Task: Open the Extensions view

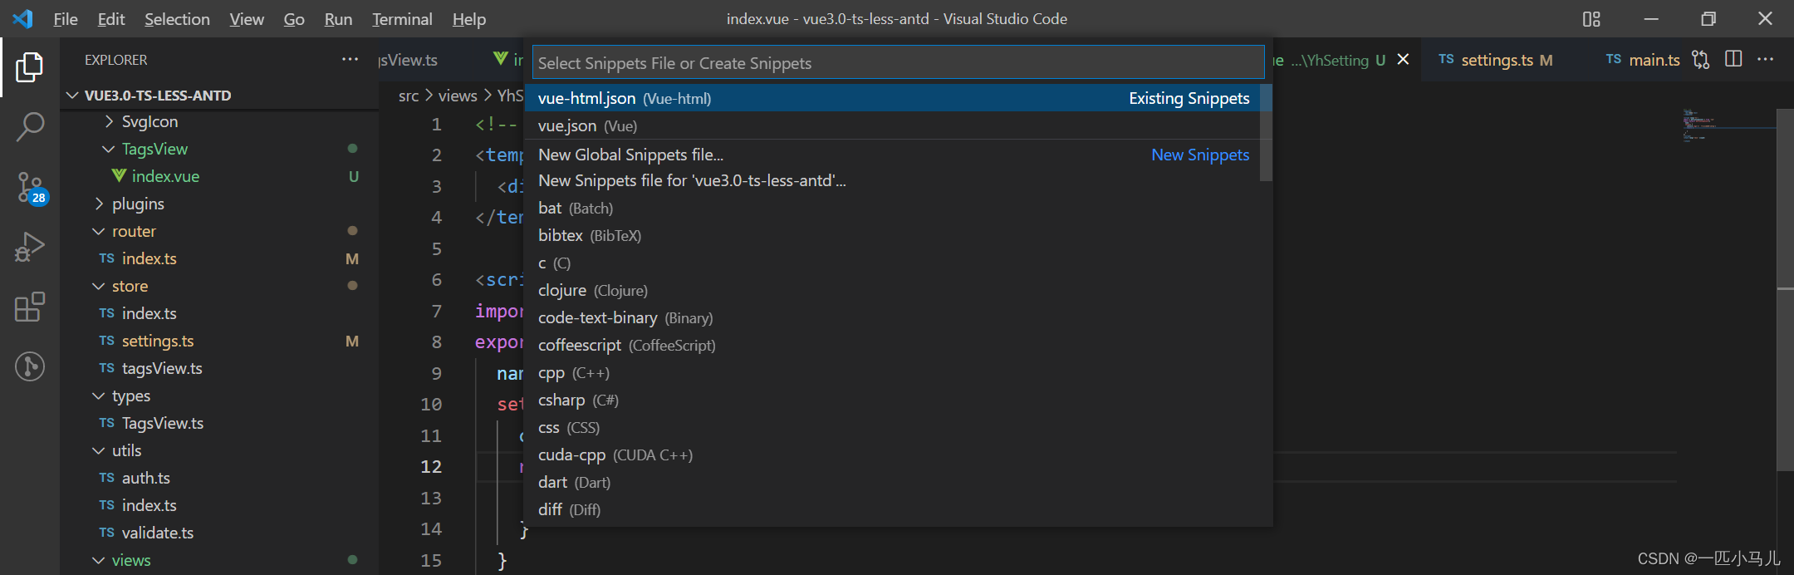Action: (30, 307)
